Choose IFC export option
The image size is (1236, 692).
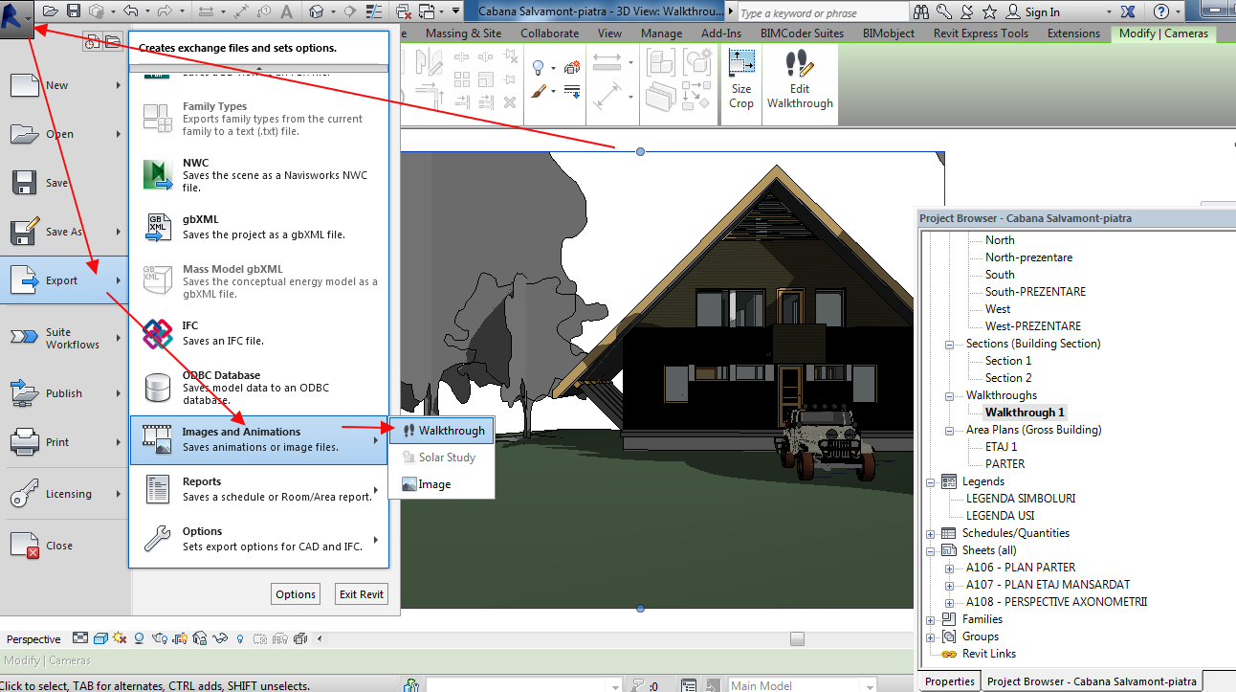[259, 333]
